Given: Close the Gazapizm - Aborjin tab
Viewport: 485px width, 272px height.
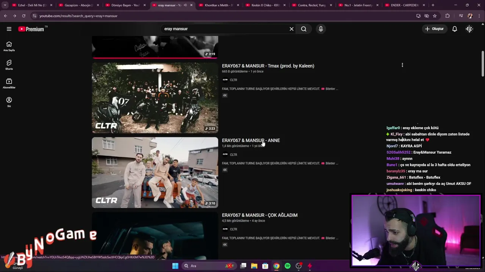Looking at the screenshot, I should click(x=98, y=5).
